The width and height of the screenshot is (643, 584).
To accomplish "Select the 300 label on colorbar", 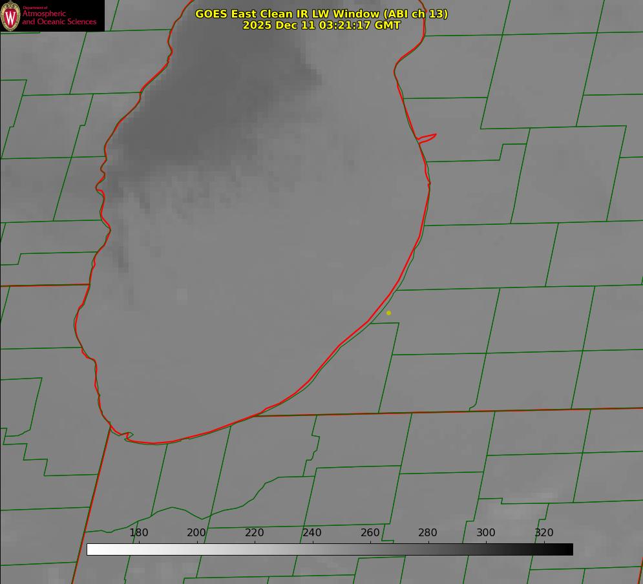I will pos(486,533).
